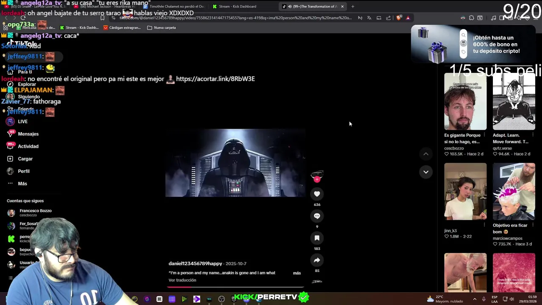Click 'Ver traducción' under caption

[182, 280]
